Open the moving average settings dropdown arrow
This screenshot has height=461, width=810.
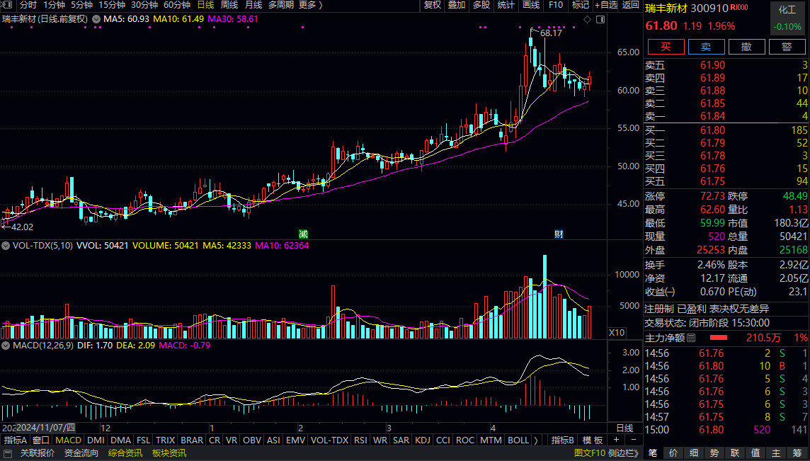pyautogui.click(x=96, y=19)
